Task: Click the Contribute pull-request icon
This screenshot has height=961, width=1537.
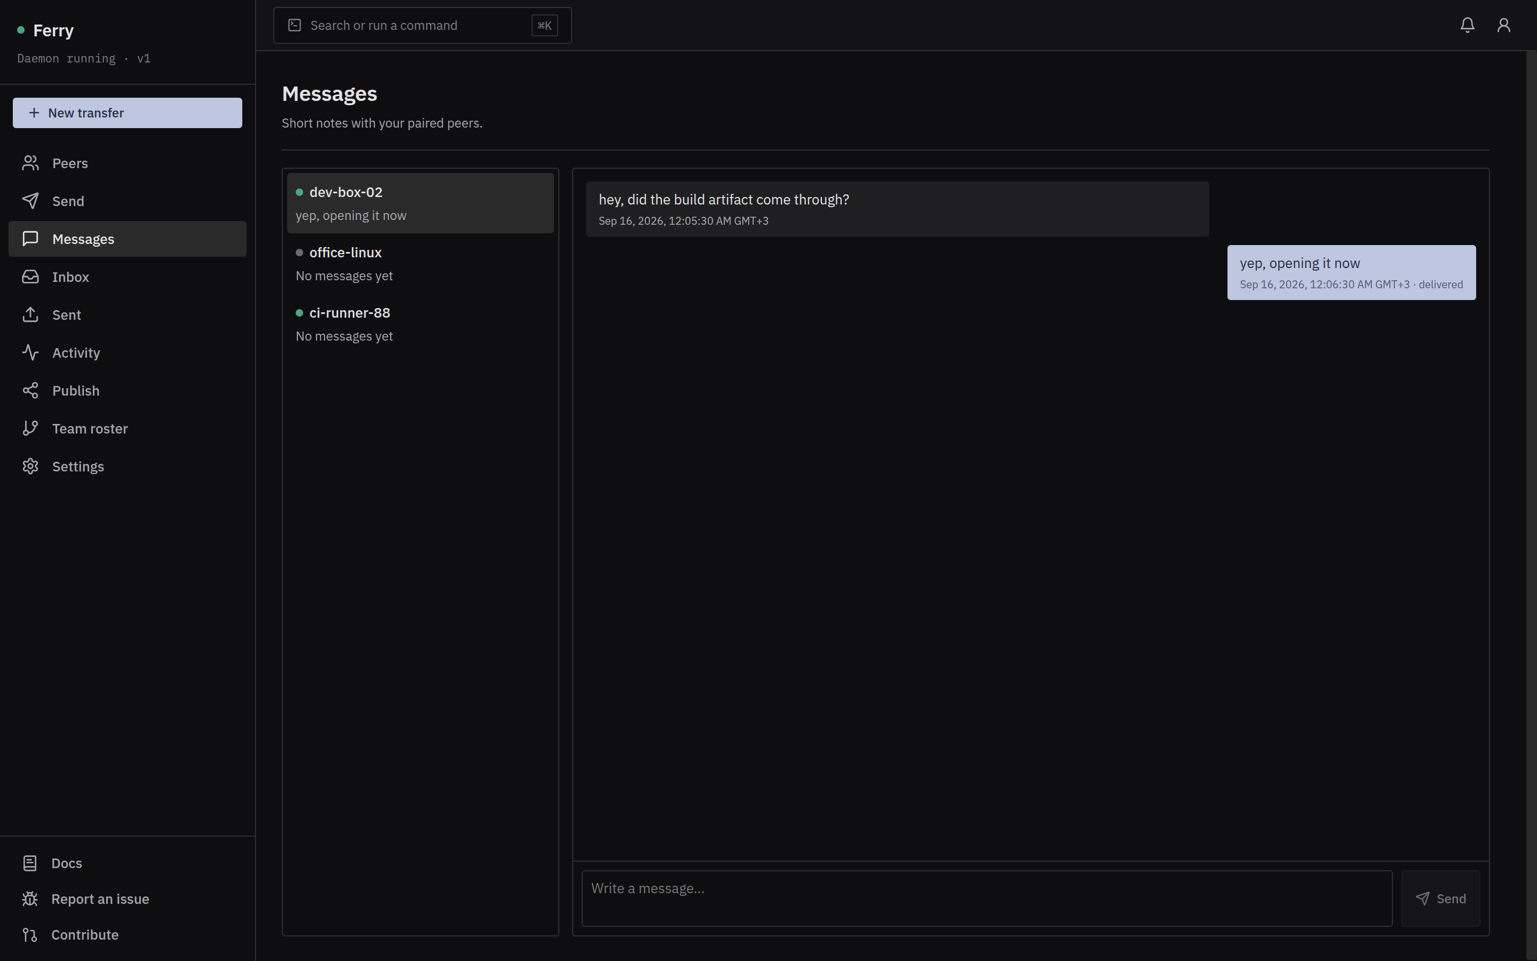Action: tap(30, 935)
